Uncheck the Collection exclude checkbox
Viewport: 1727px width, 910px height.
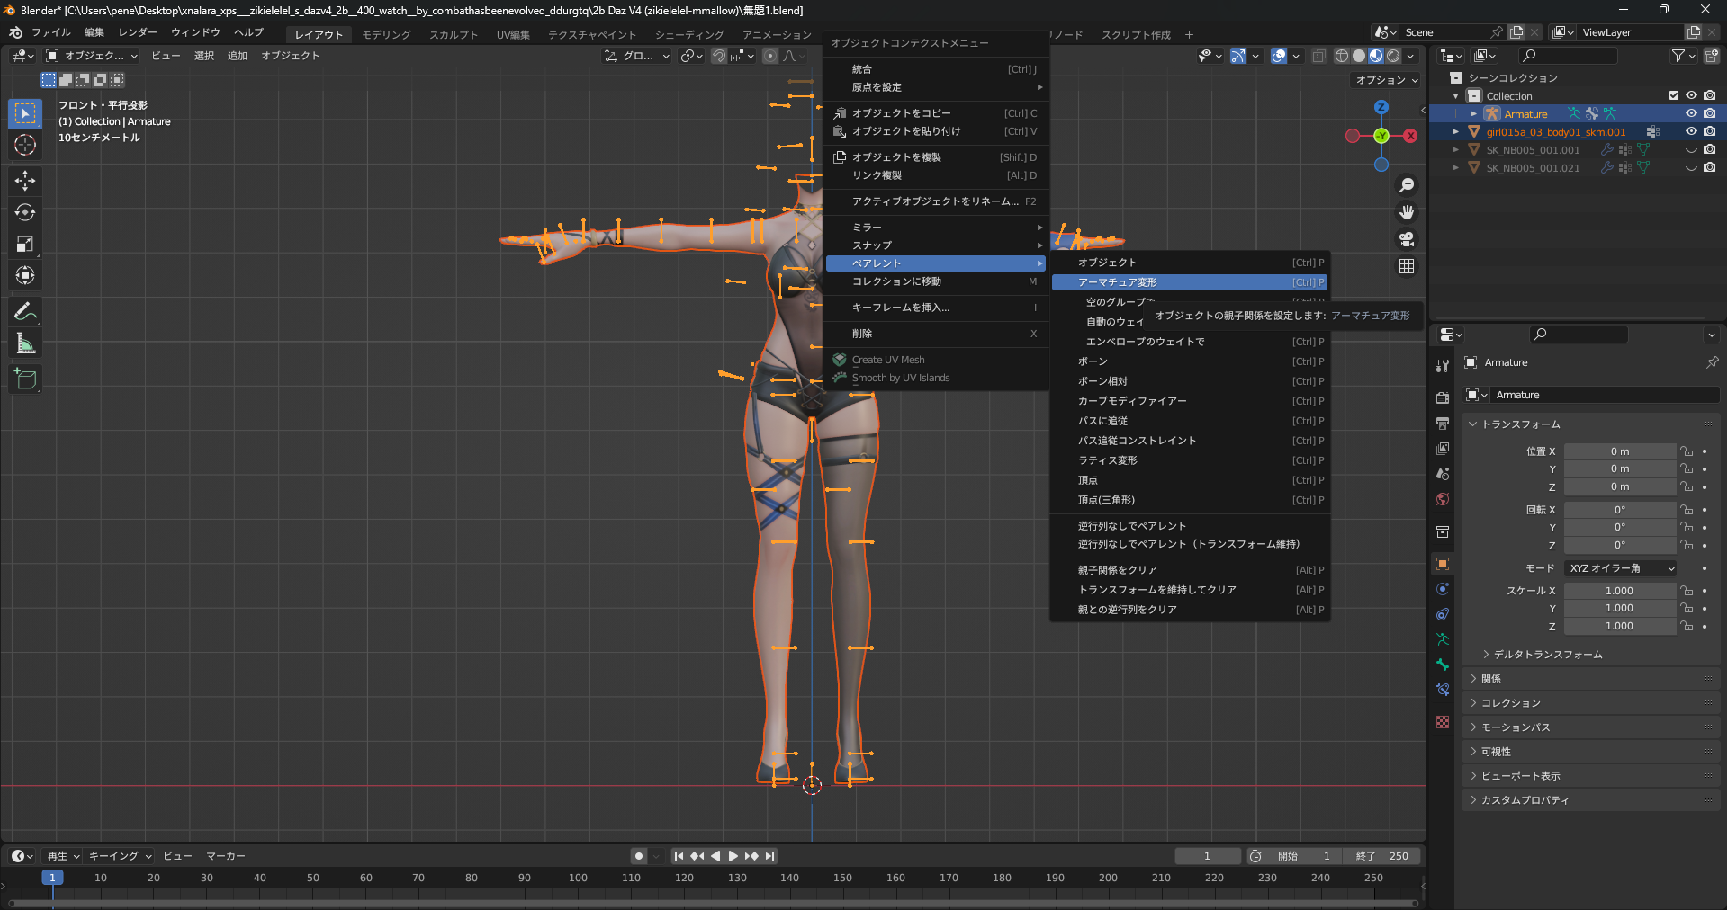tap(1674, 95)
